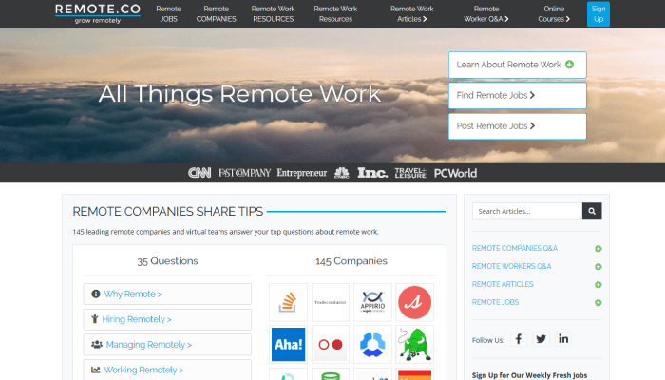
Task: Click the Entrepreneur logo
Action: (x=302, y=173)
